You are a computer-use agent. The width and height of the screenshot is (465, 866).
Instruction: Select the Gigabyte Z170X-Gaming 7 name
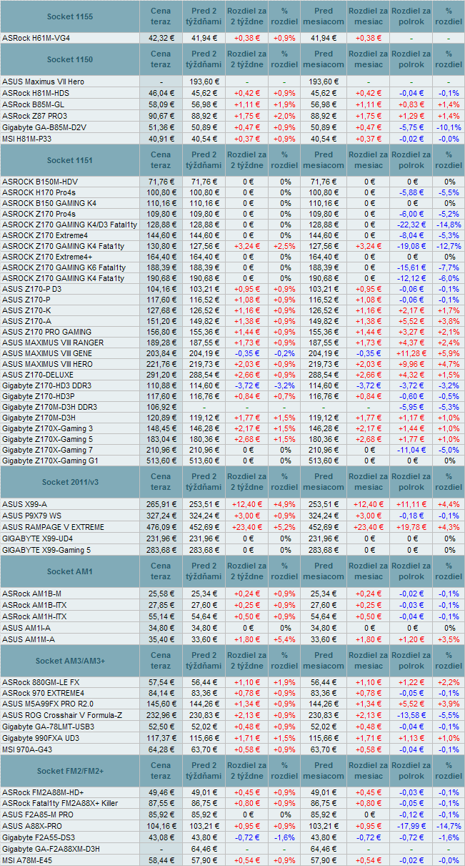48,450
